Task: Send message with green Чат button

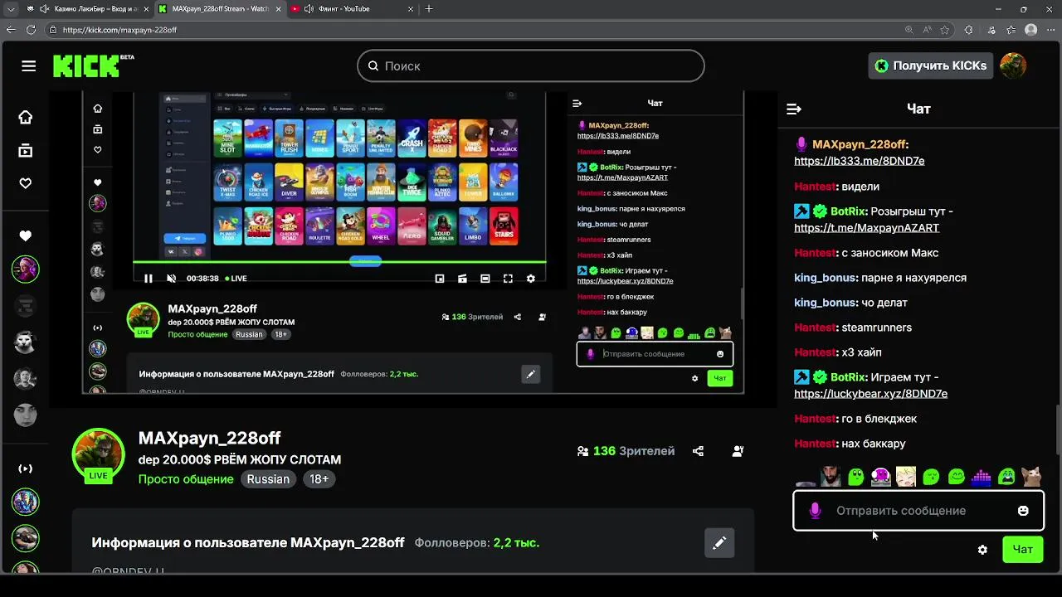Action: [1023, 550]
